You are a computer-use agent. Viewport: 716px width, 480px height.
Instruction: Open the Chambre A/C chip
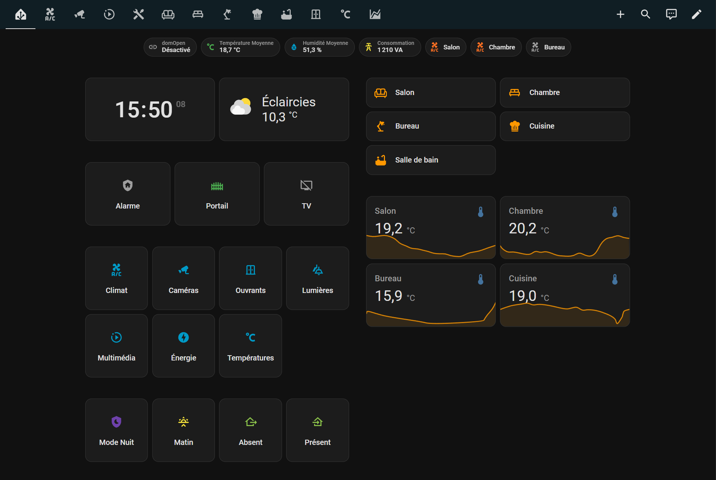click(496, 47)
